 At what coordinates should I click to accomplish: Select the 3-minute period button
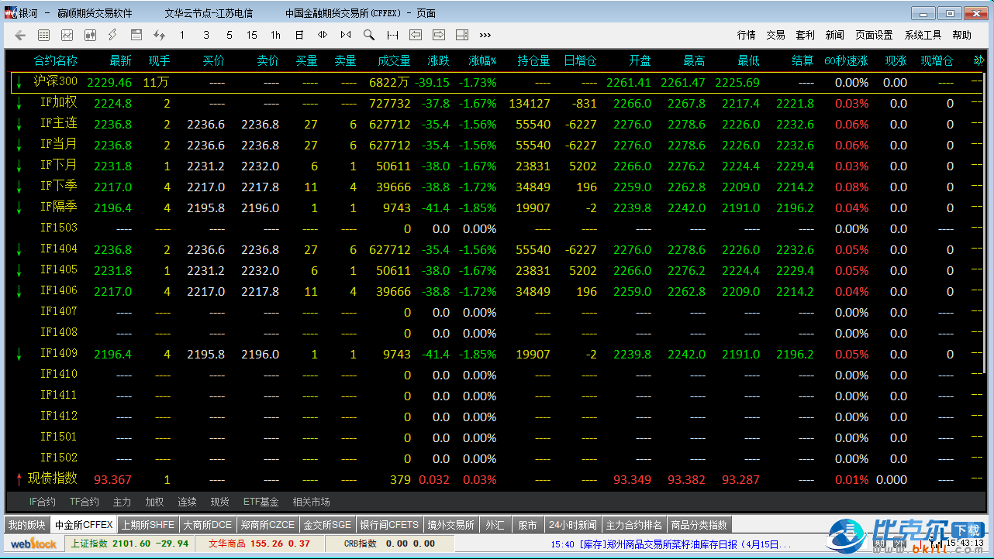[206, 35]
